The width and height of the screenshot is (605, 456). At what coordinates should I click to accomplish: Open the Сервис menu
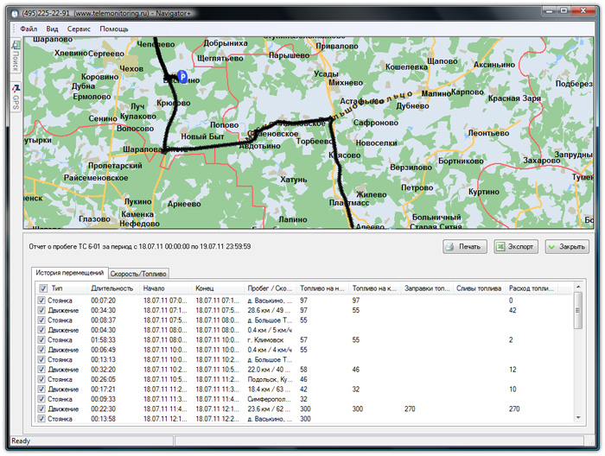[79, 28]
